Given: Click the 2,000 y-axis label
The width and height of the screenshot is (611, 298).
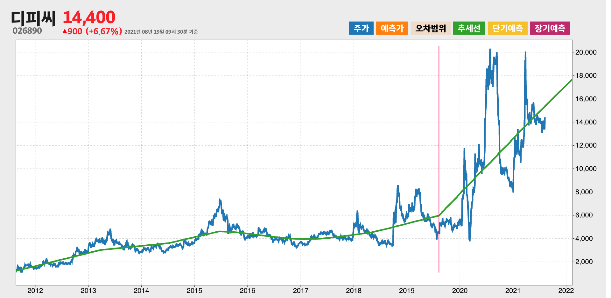Looking at the screenshot, I should (x=584, y=262).
